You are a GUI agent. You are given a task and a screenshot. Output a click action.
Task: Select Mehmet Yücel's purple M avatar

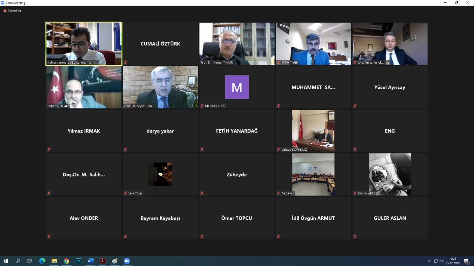pyautogui.click(x=237, y=87)
